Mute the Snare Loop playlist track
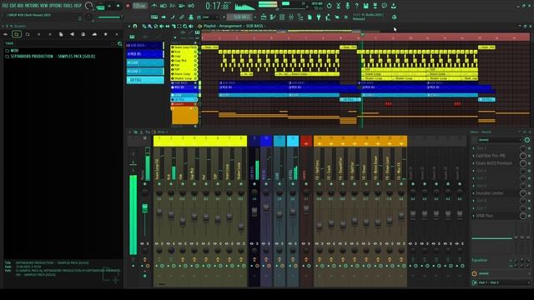Image resolution: width=534 pixels, height=300 pixels. (x=195, y=74)
